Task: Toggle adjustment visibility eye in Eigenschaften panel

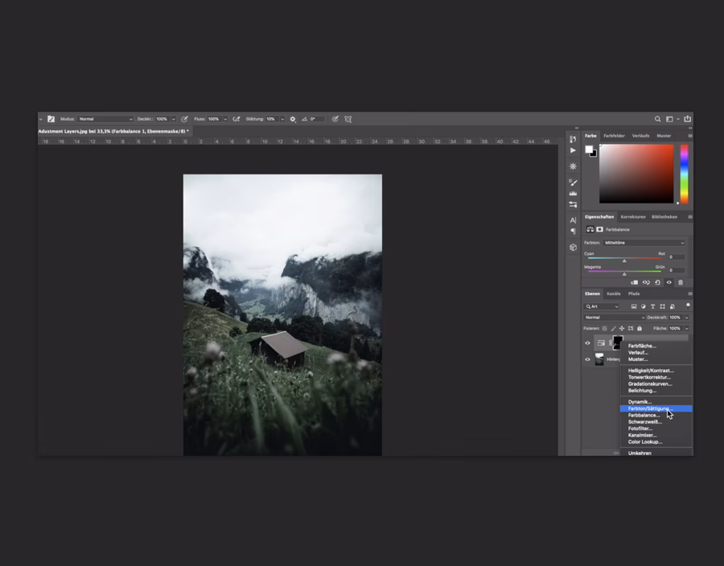Action: tap(668, 282)
